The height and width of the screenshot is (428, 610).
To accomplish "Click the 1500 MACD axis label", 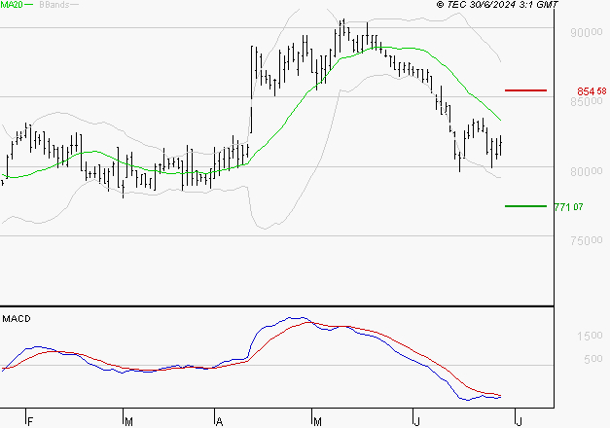I will click(x=590, y=336).
